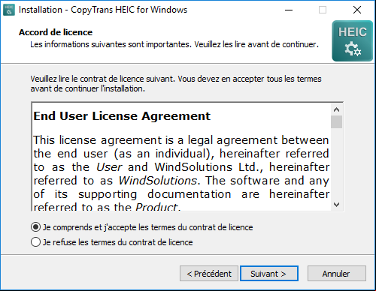This screenshot has height=291, width=376.
Task: Click the End User License Agreement heading
Action: (x=122, y=116)
